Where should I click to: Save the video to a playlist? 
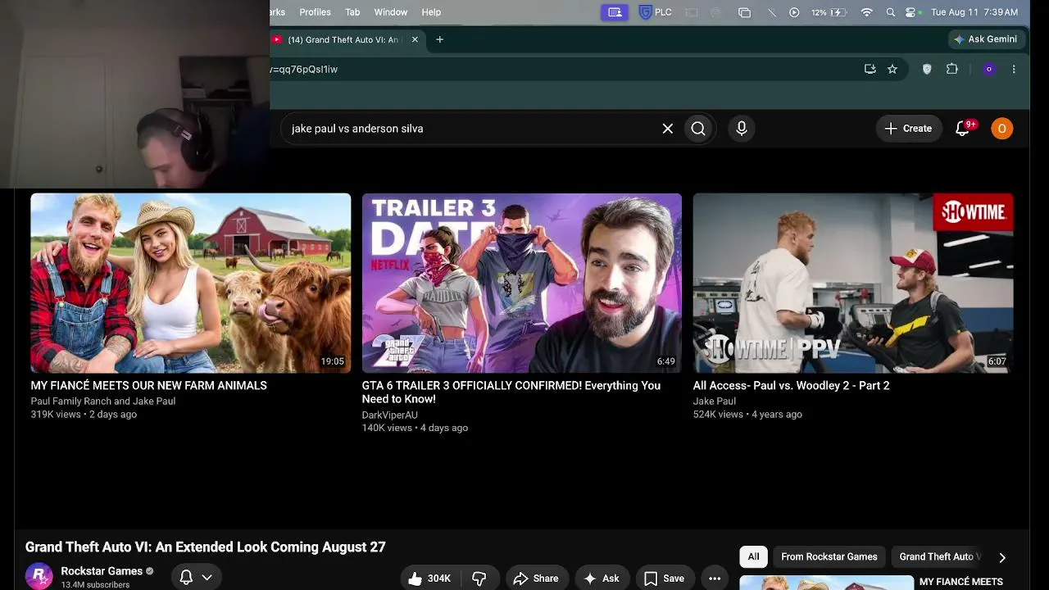click(665, 579)
